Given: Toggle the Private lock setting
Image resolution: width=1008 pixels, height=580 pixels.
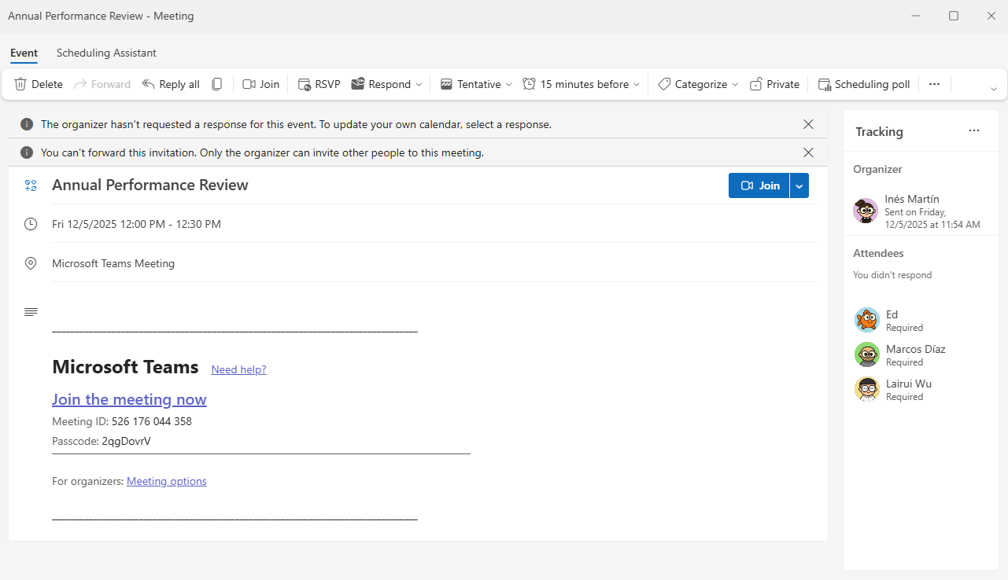Looking at the screenshot, I should point(774,84).
